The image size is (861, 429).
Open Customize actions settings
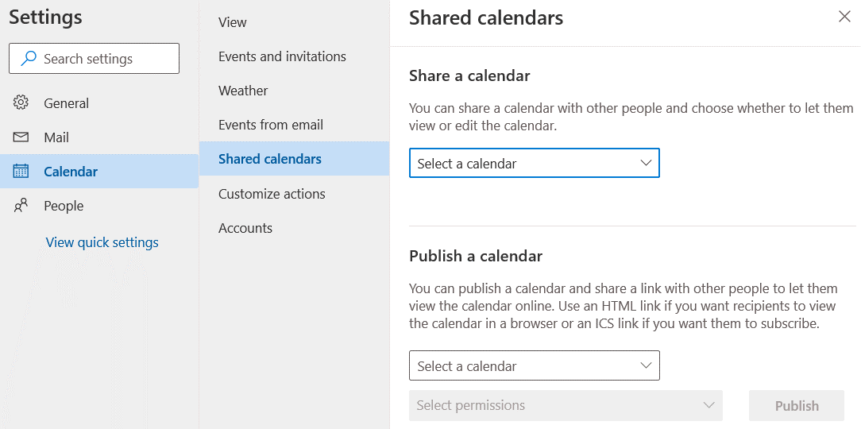[x=272, y=194]
